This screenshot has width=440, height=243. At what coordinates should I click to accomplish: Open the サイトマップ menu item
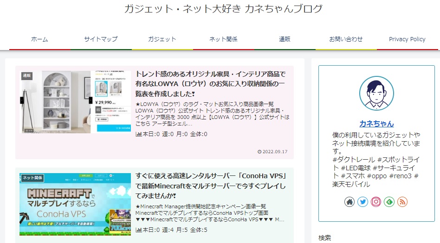point(101,39)
